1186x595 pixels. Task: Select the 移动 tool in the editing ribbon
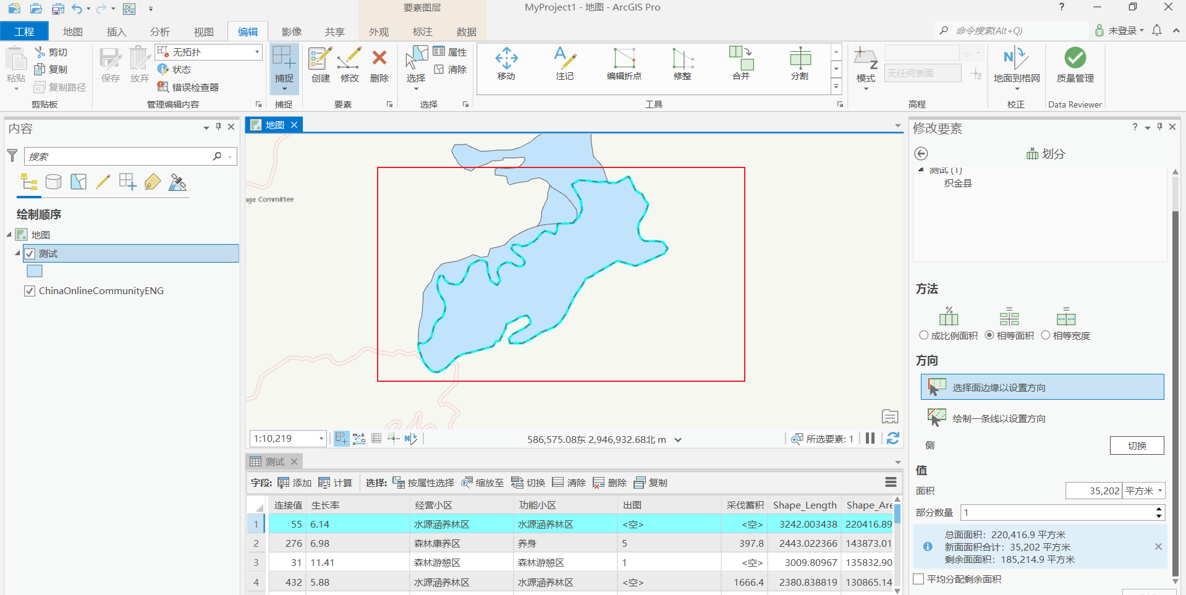click(506, 64)
